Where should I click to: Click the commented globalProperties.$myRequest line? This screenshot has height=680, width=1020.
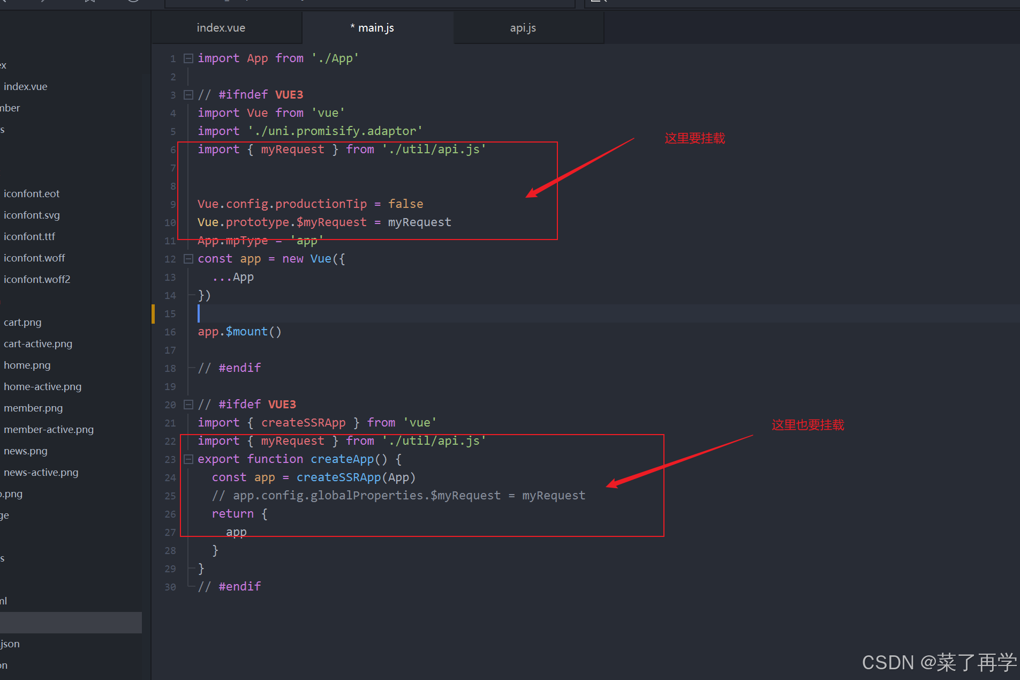(398, 496)
